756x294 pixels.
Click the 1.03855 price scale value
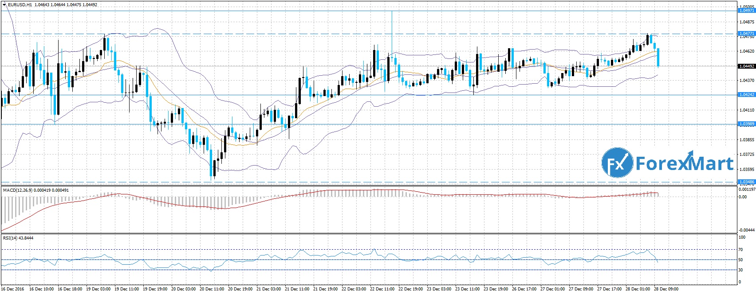click(747, 140)
